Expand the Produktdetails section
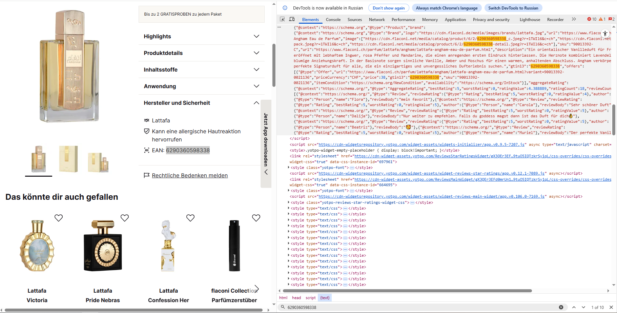This screenshot has width=617, height=313. coord(202,53)
